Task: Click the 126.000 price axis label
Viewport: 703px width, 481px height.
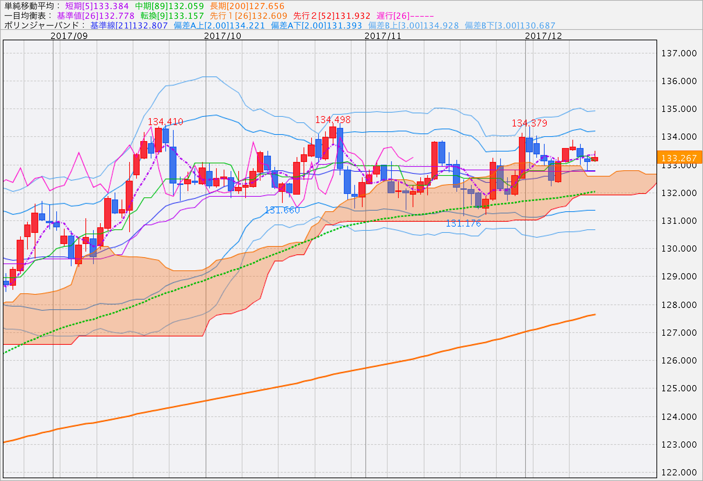Action: 679,360
